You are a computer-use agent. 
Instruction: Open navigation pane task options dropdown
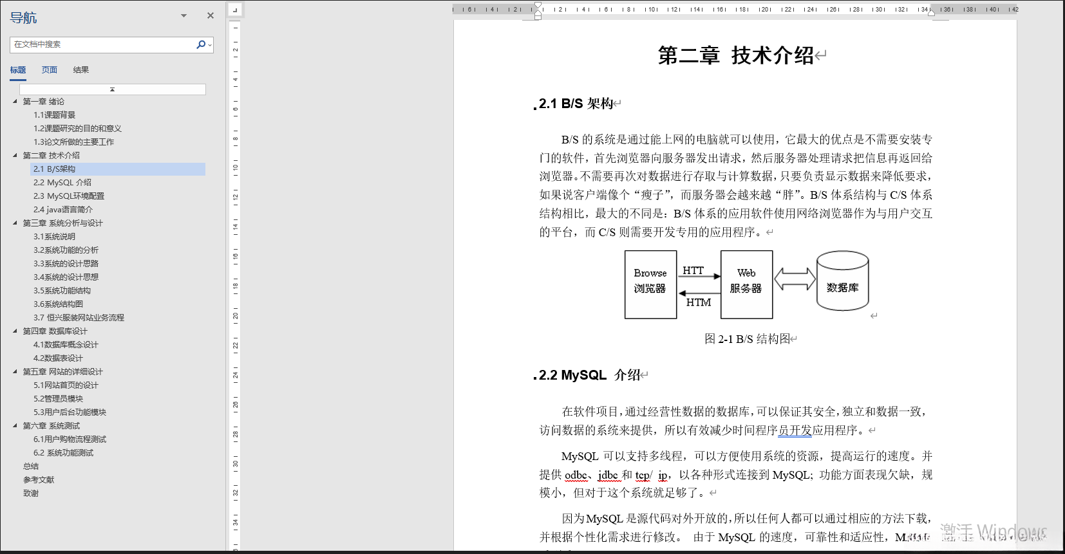click(x=184, y=15)
